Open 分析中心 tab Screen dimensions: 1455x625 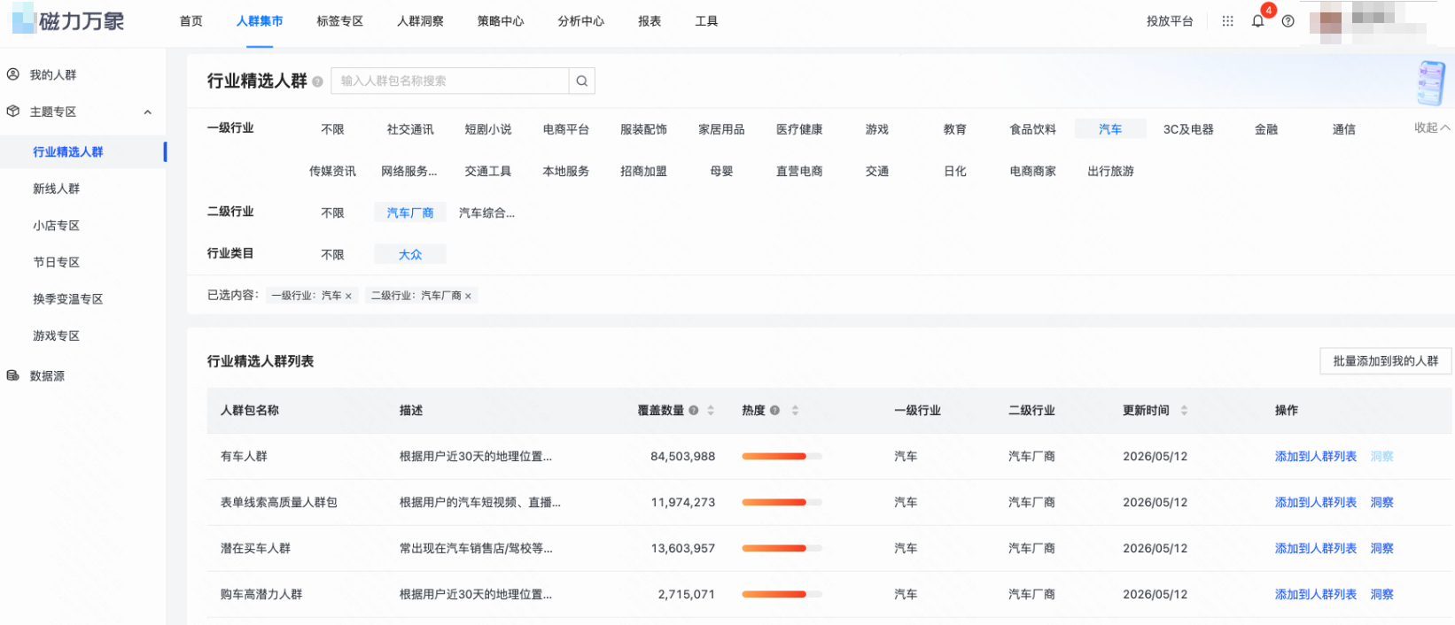point(581,21)
